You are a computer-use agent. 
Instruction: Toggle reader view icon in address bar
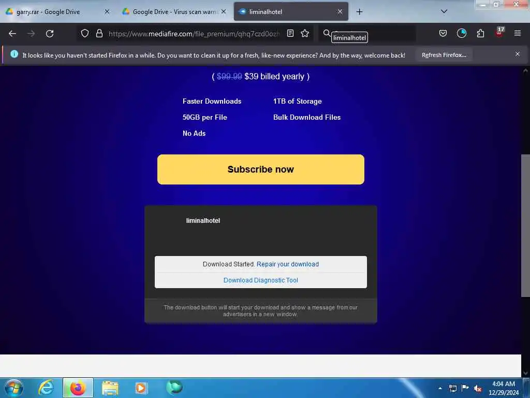click(x=290, y=33)
